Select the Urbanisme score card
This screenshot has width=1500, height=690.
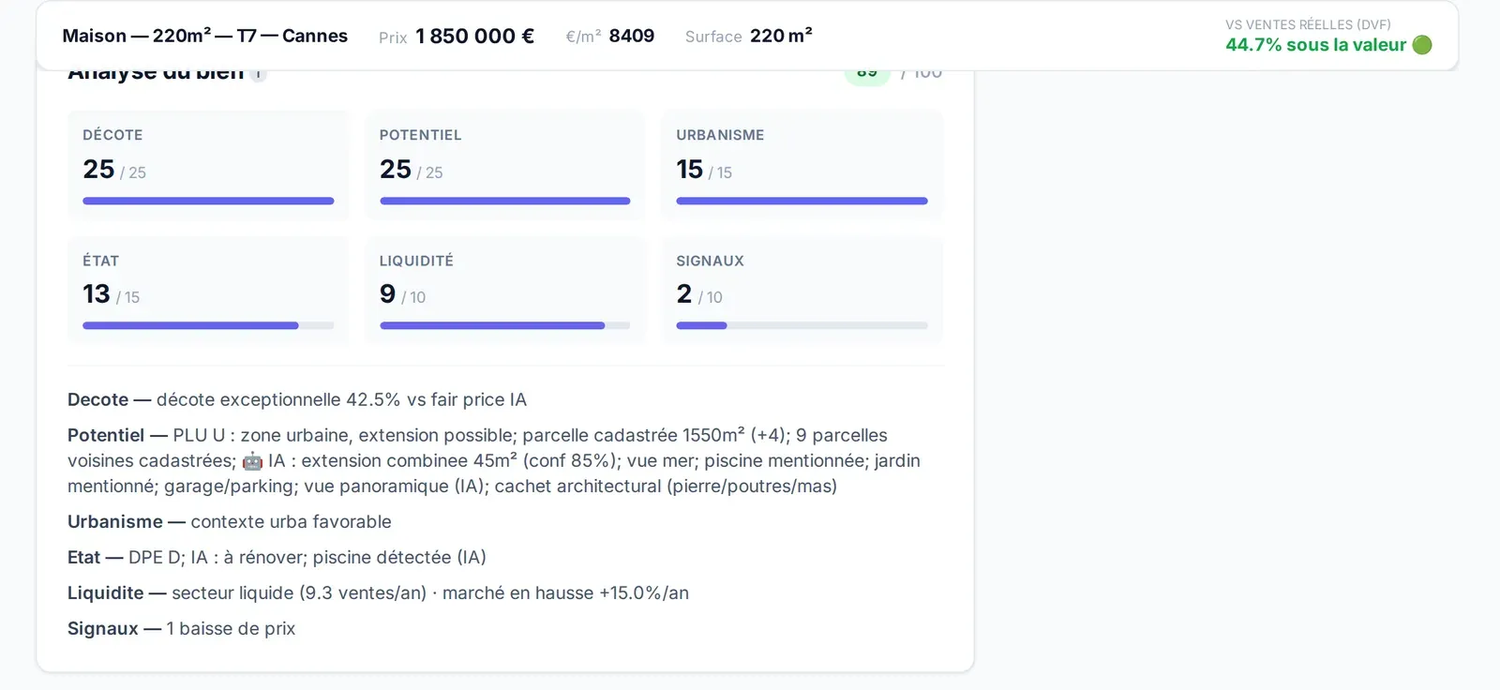click(802, 165)
